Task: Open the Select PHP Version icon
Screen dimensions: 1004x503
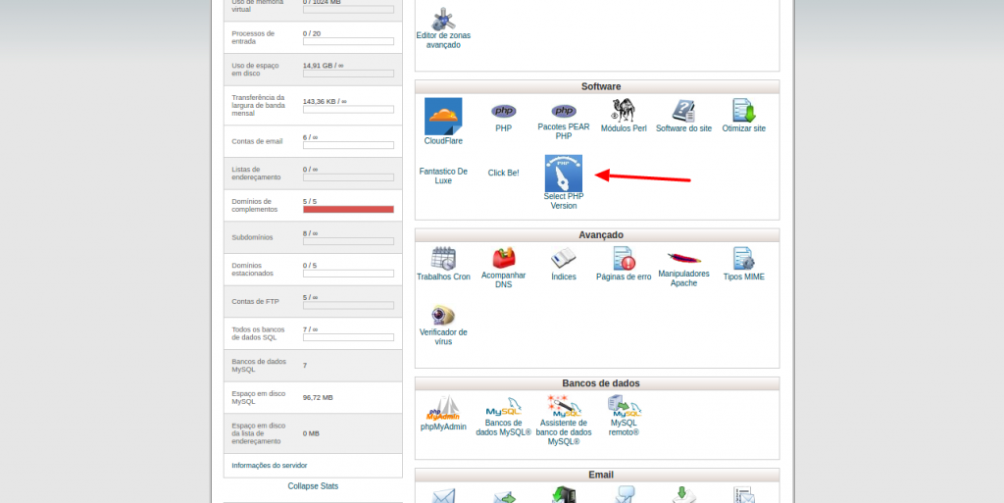Action: click(x=564, y=174)
